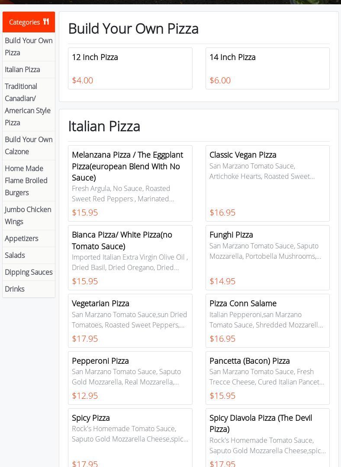Choose the 12 Inch Pizza item
341x467 pixels.
pos(130,68)
